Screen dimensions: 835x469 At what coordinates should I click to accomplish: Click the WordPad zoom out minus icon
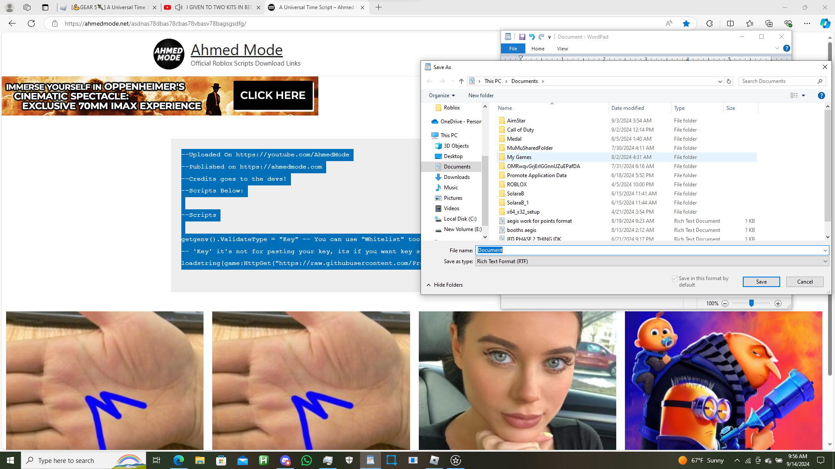725,304
